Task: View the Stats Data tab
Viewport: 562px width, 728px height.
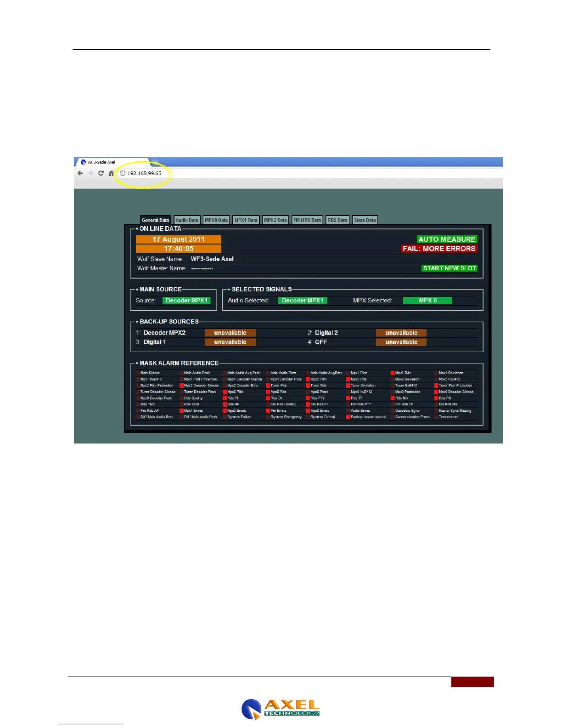Action: (x=365, y=220)
